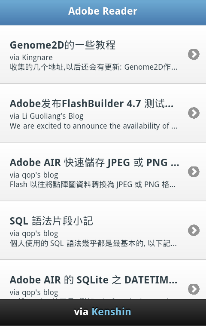Click 'via qop's blog' under SQLite article

(34, 292)
